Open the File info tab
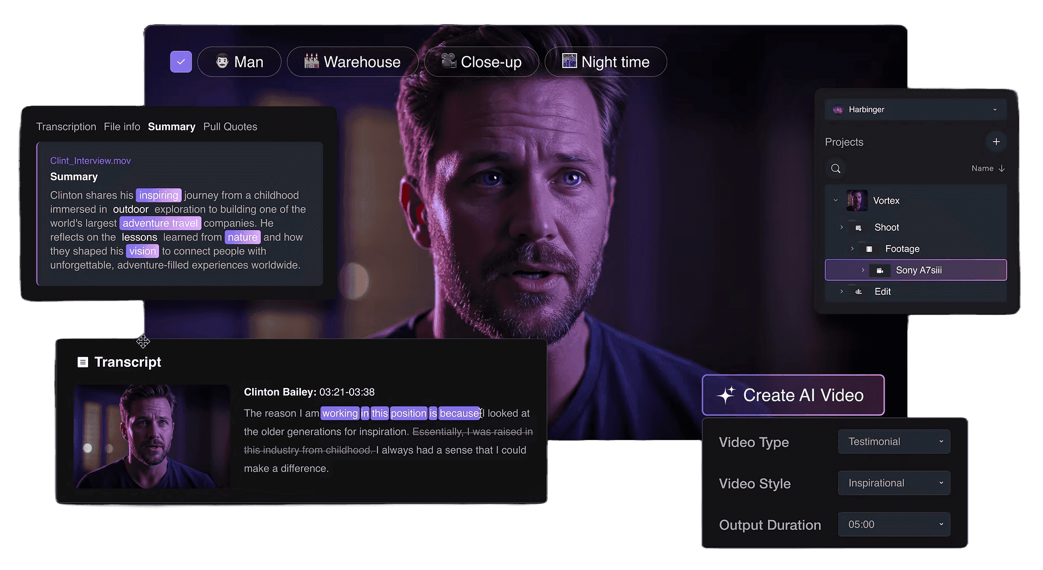Image resolution: width=1043 pixels, height=570 pixels. tap(122, 127)
